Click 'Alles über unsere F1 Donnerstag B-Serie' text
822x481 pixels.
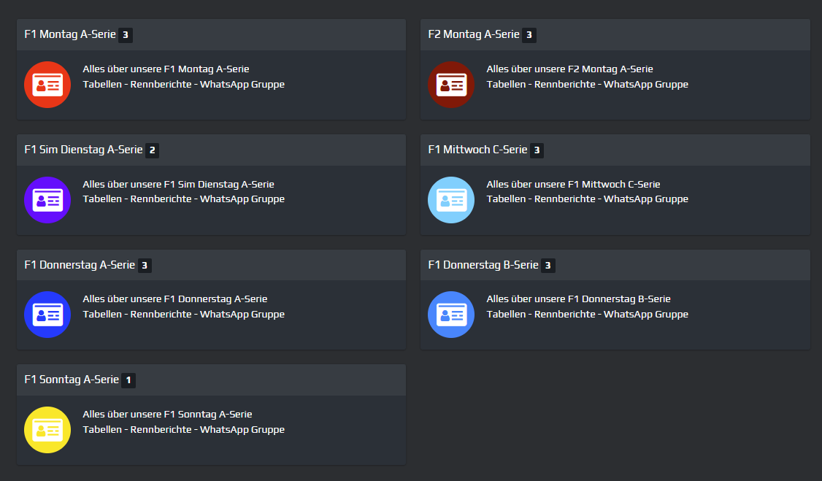[x=578, y=299]
